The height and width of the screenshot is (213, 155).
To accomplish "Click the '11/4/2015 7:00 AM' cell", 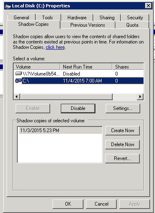I will (82, 81).
